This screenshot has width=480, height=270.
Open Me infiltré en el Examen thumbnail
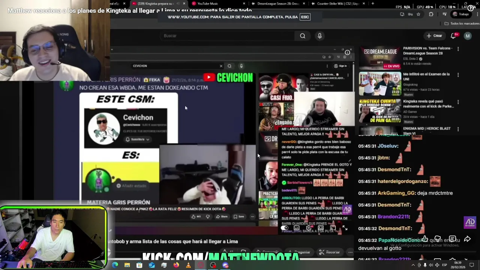(x=379, y=84)
